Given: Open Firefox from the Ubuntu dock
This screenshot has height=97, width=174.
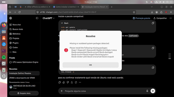Looking at the screenshot, I should [4, 25].
